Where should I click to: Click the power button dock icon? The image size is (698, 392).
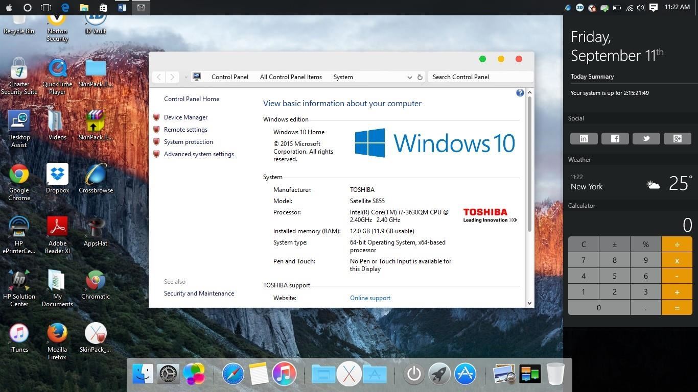(x=413, y=374)
